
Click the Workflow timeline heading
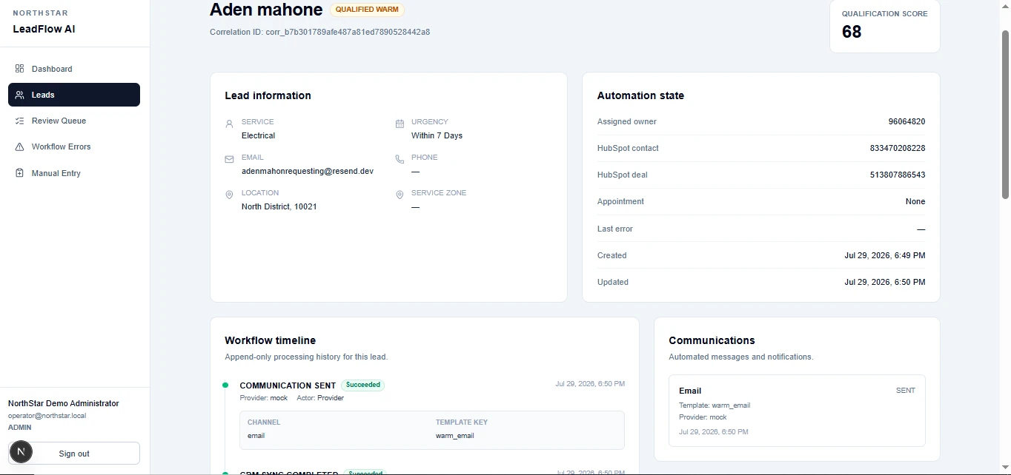271,340
